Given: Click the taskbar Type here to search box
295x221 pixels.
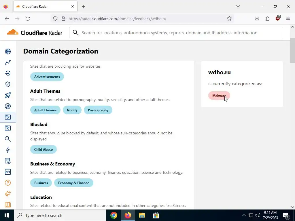Looking at the screenshot, I should 60,215.
